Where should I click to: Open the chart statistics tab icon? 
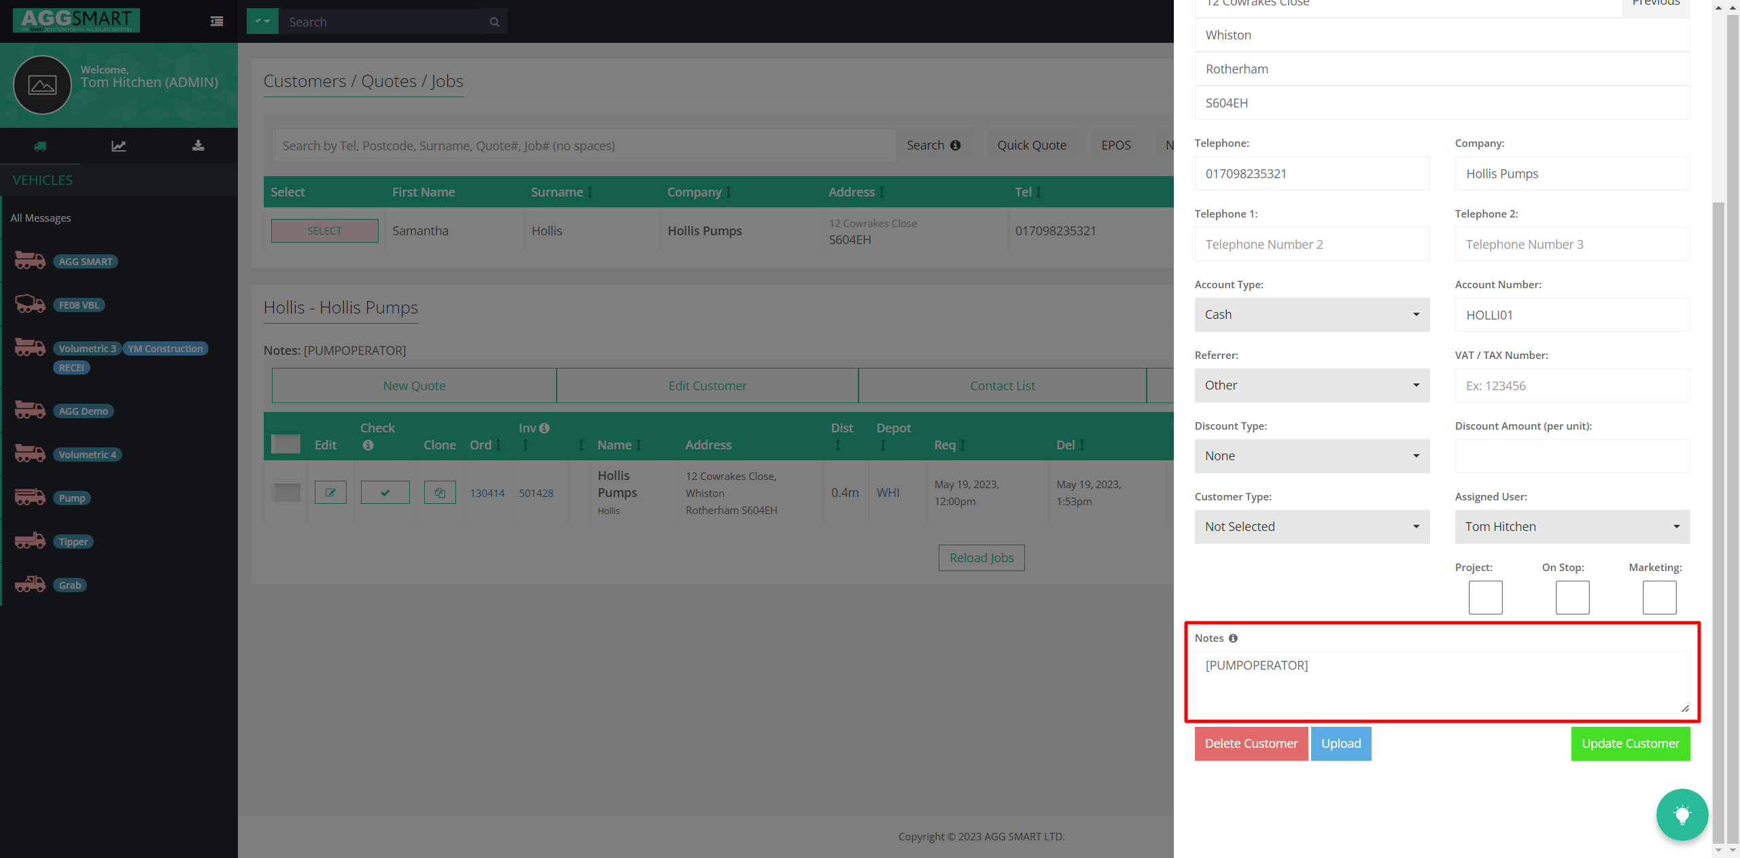119,145
